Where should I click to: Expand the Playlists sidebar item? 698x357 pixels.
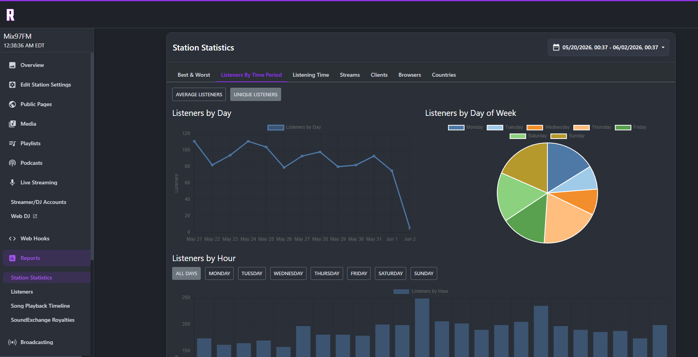coord(47,143)
